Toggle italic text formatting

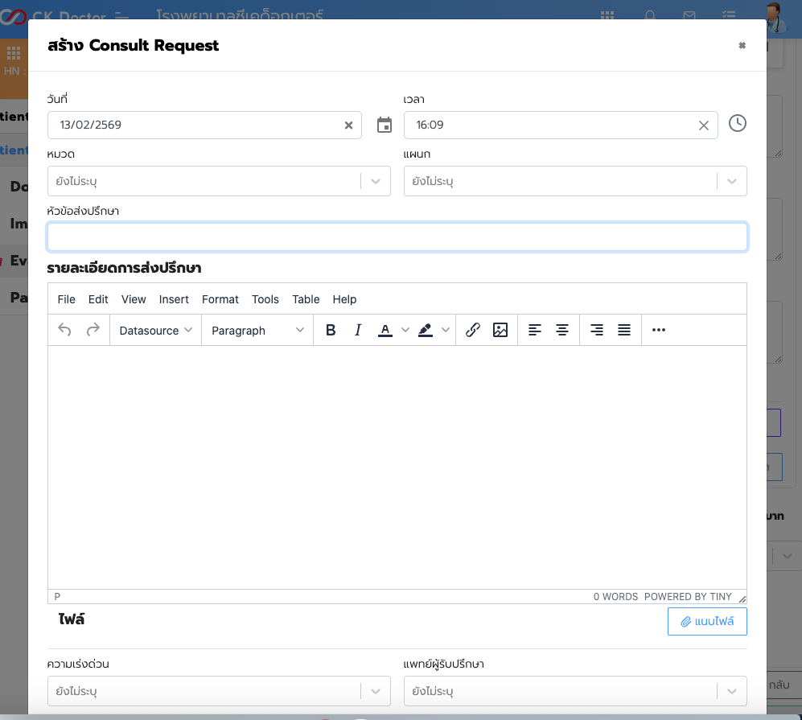(358, 330)
